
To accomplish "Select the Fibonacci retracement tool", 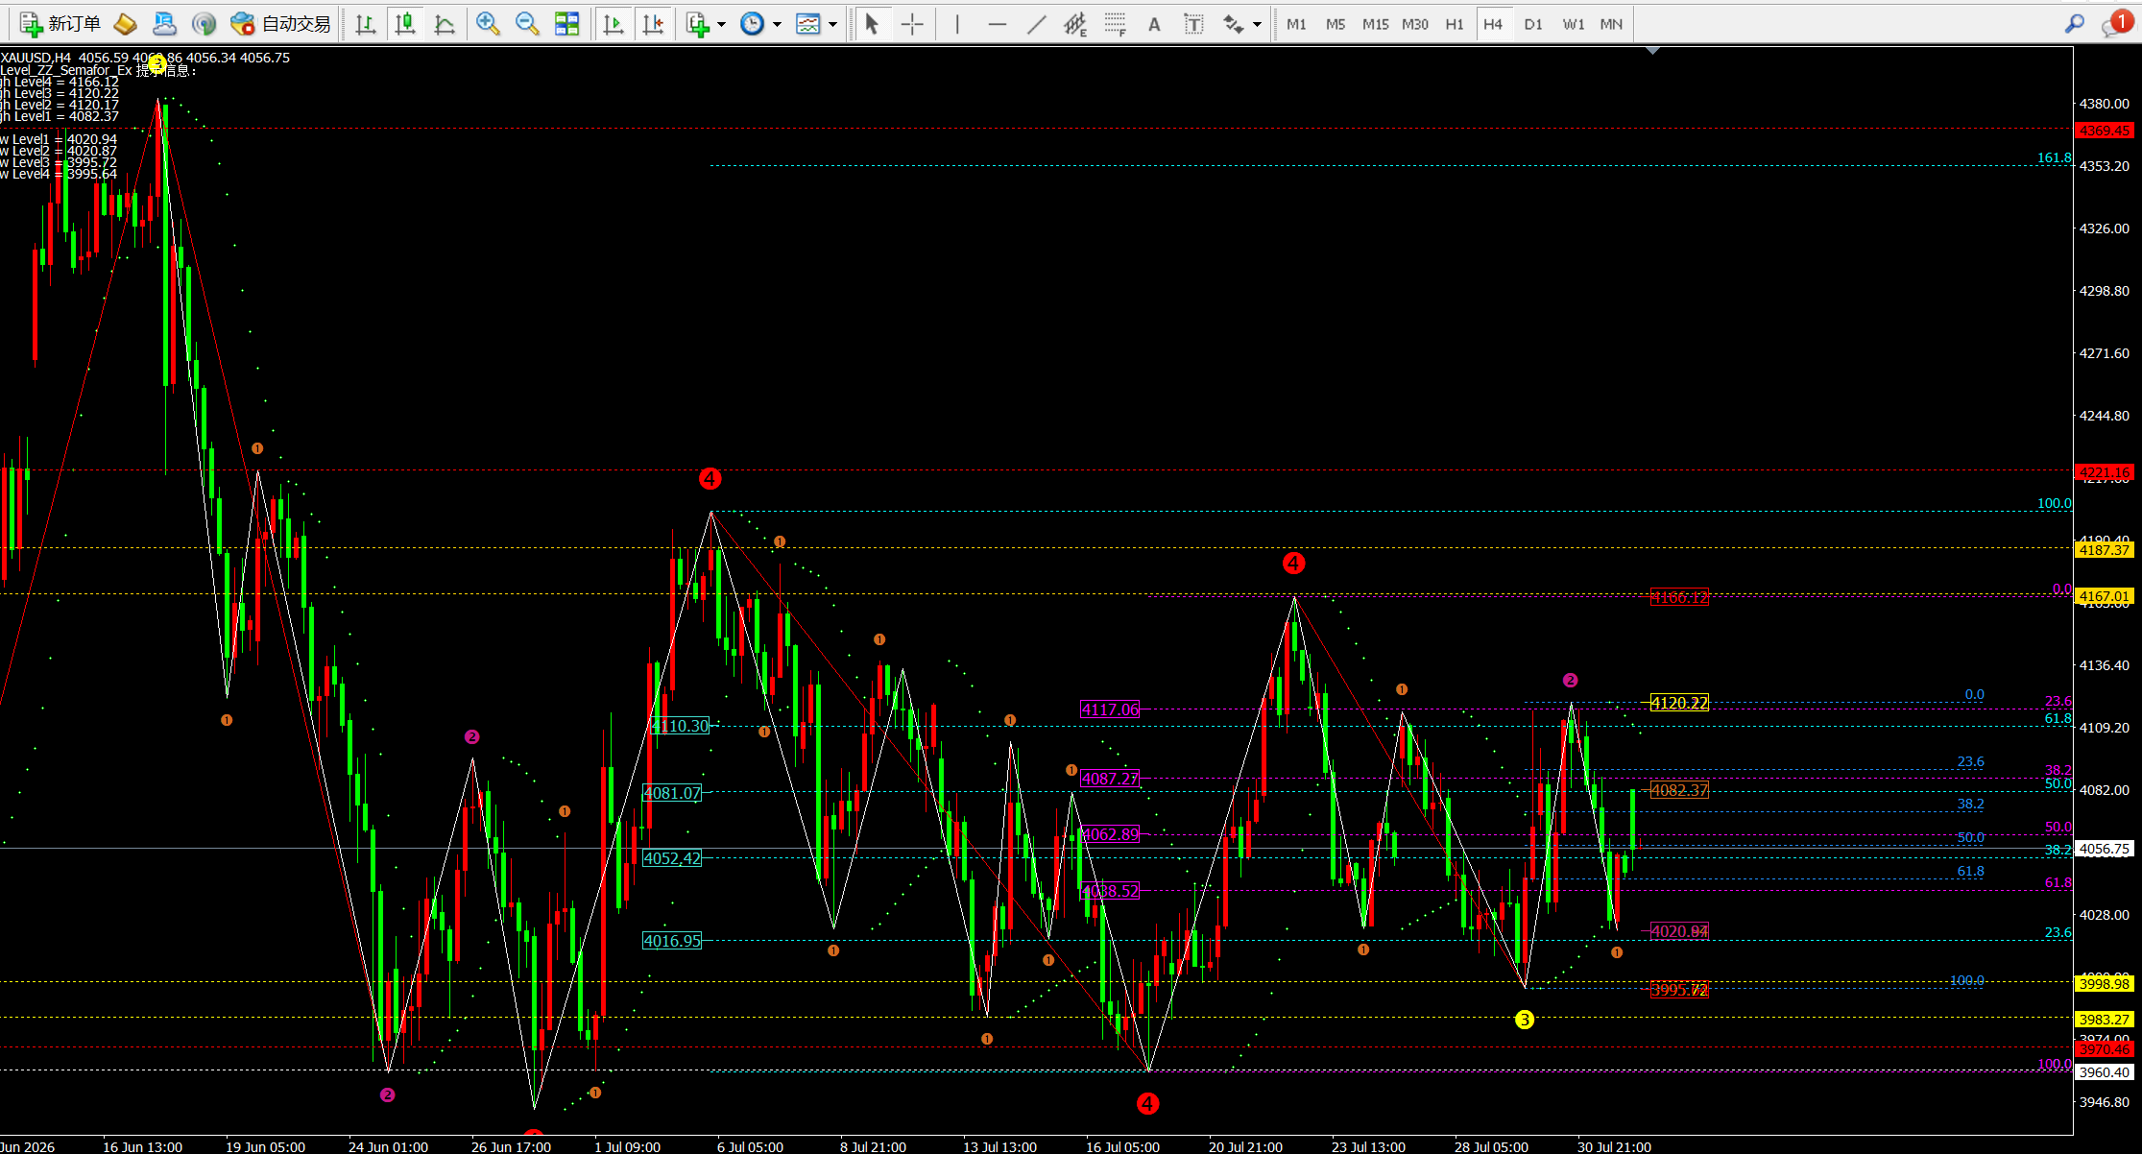I will pos(1115,24).
